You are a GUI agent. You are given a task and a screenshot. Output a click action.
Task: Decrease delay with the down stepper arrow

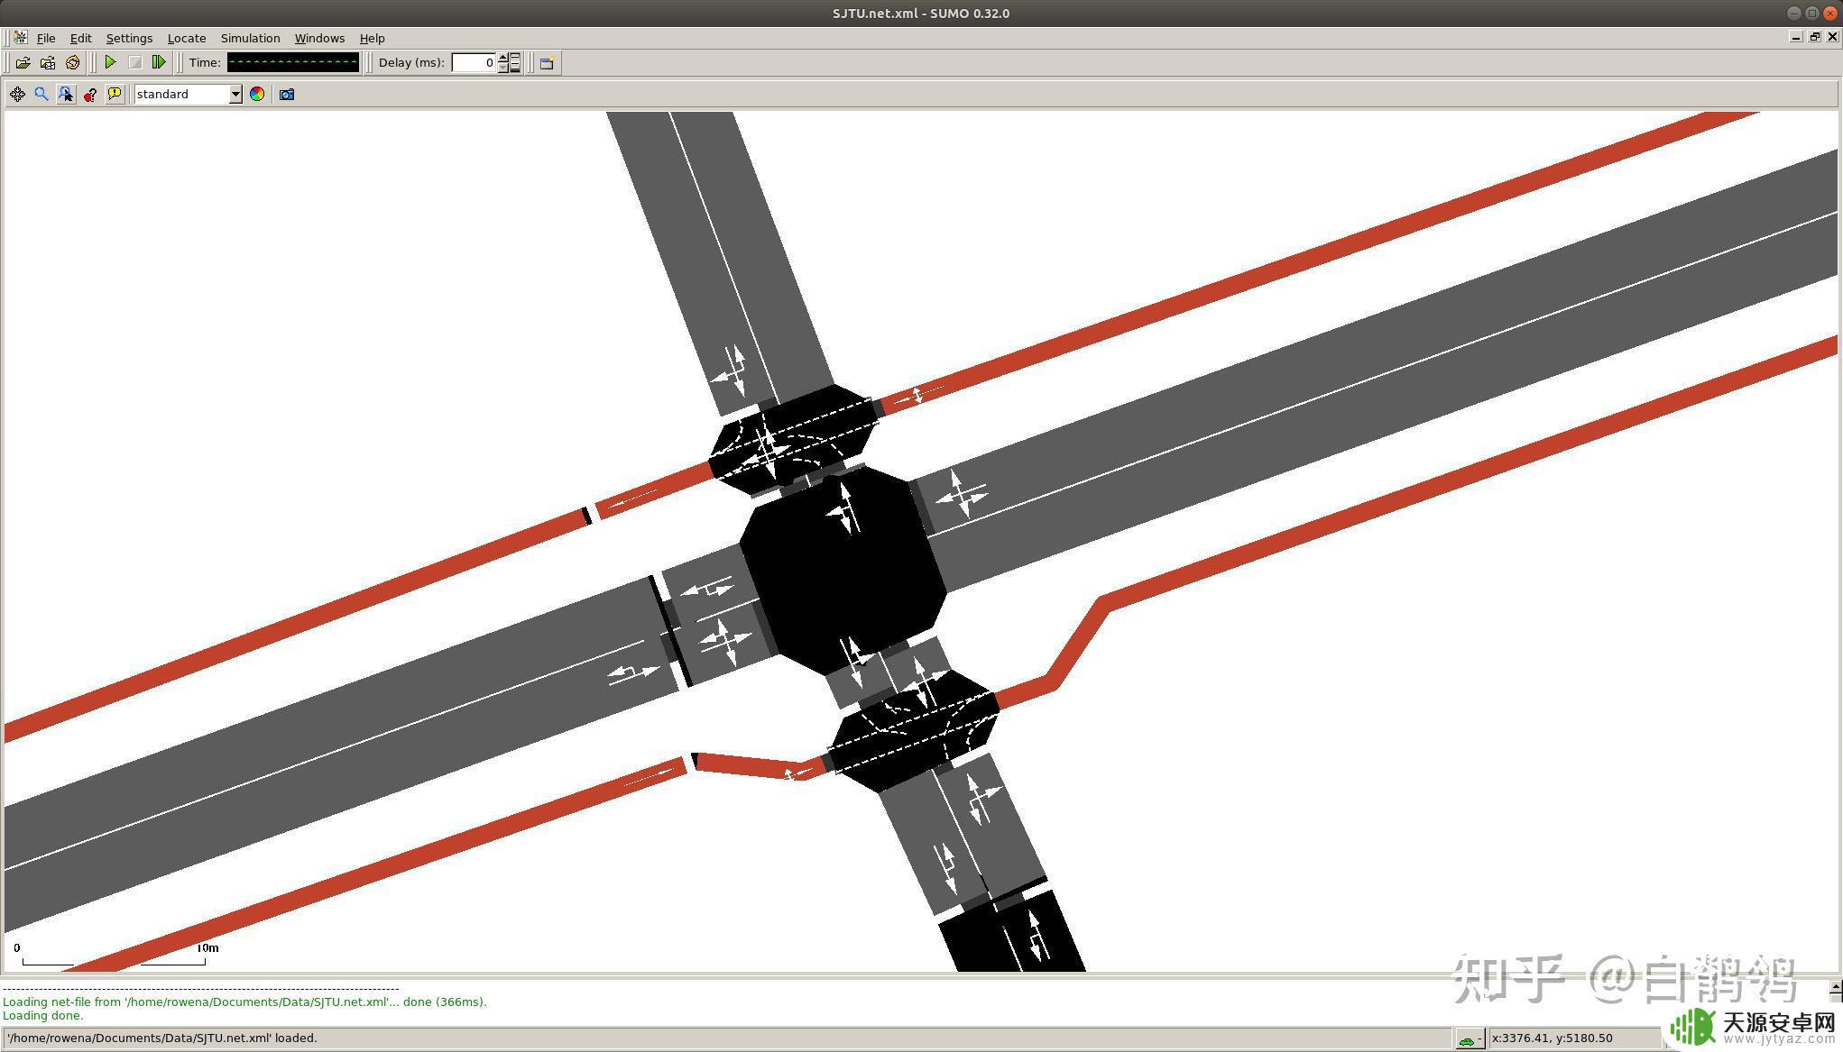[x=502, y=68]
